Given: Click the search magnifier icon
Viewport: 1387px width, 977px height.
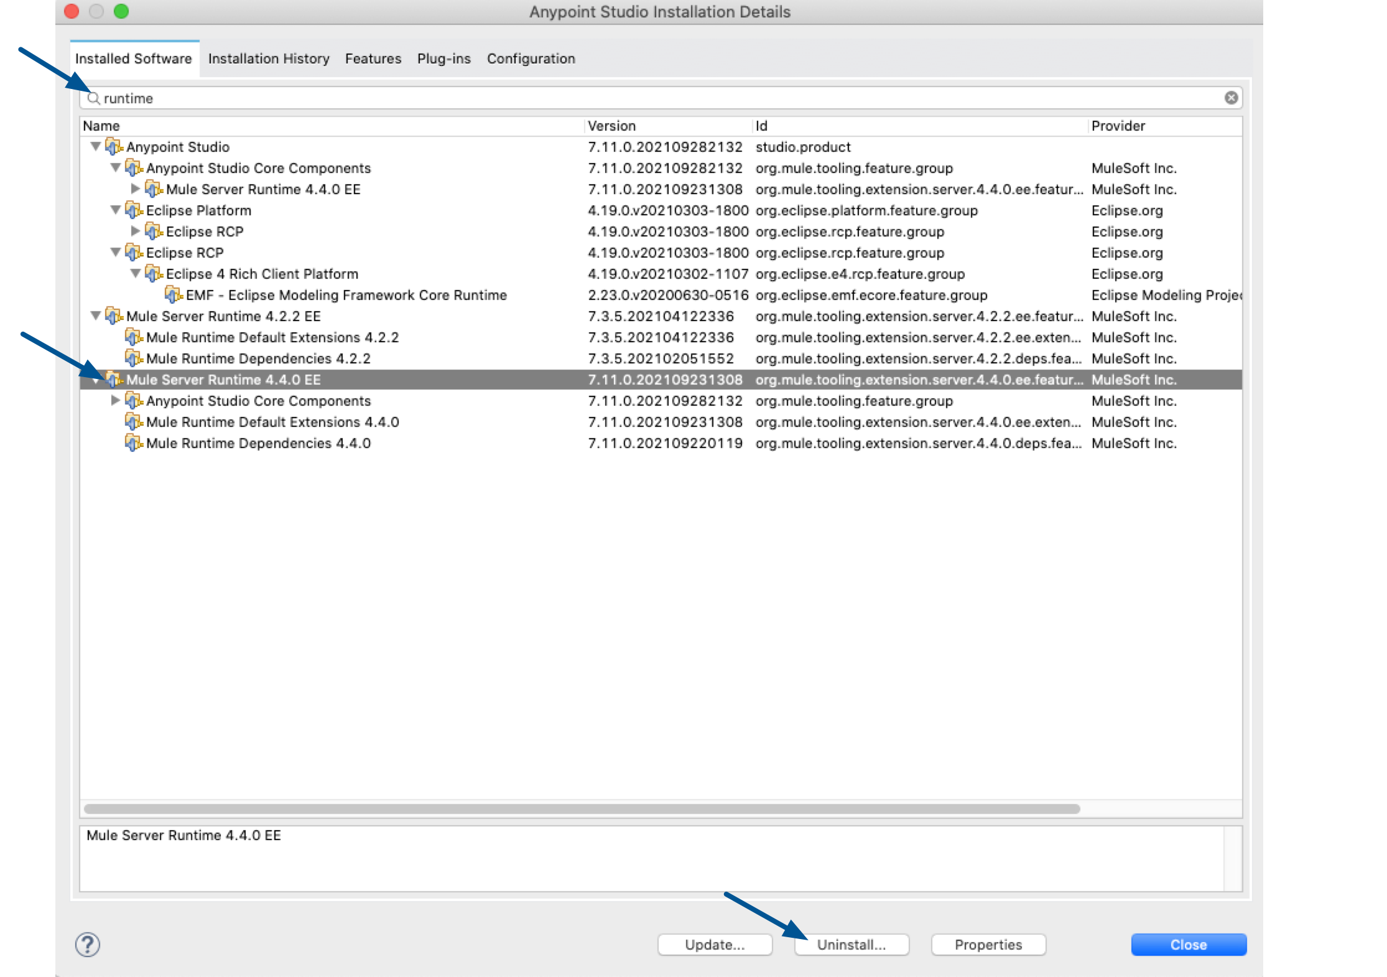Looking at the screenshot, I should 93,98.
